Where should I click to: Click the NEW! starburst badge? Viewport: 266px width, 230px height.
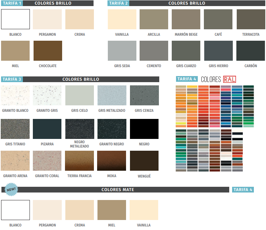pos(11,190)
